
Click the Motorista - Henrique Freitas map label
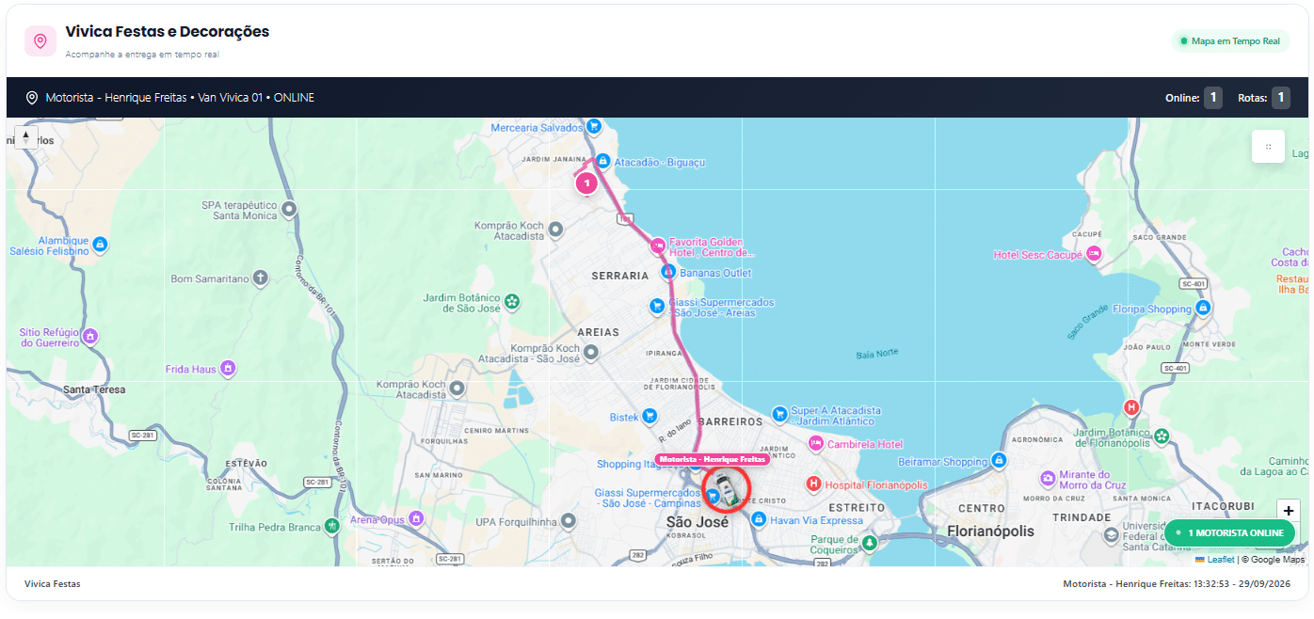[713, 459]
